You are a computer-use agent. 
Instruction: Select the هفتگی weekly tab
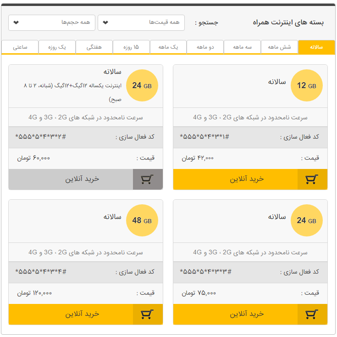(94, 47)
